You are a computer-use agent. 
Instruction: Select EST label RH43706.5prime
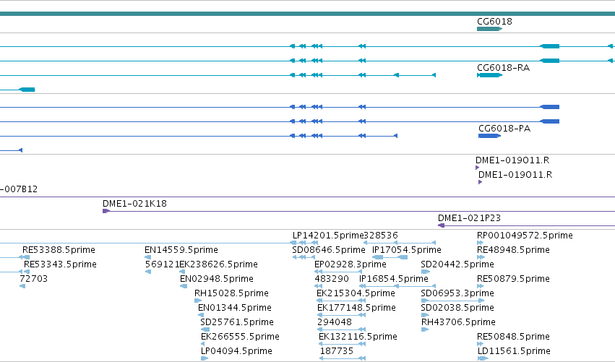[x=458, y=322]
